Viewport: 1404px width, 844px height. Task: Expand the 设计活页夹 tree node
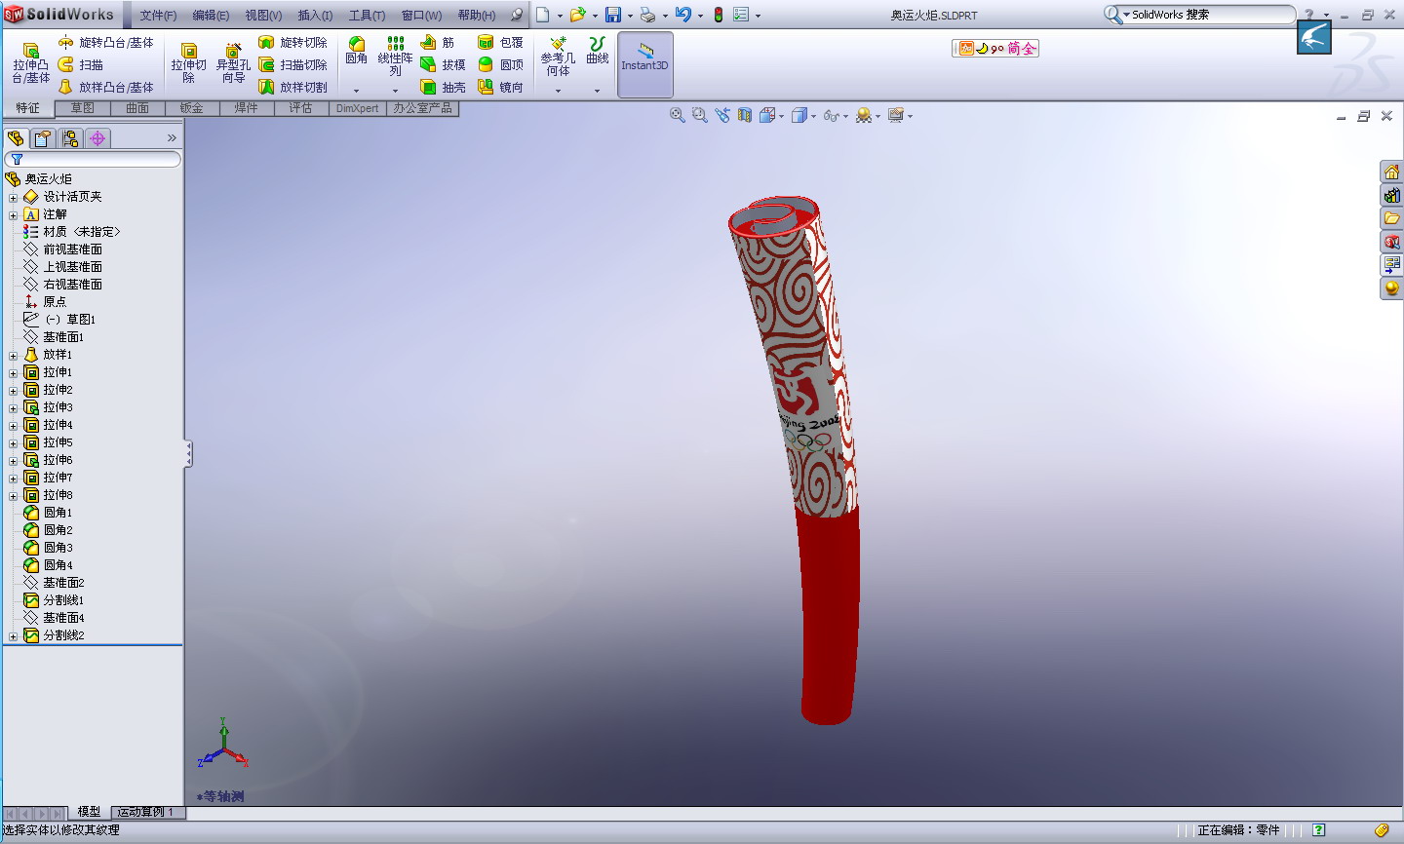click(13, 197)
